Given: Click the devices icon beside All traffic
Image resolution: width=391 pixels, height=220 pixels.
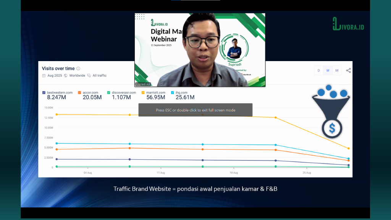Looking at the screenshot, I should [x=89, y=76].
